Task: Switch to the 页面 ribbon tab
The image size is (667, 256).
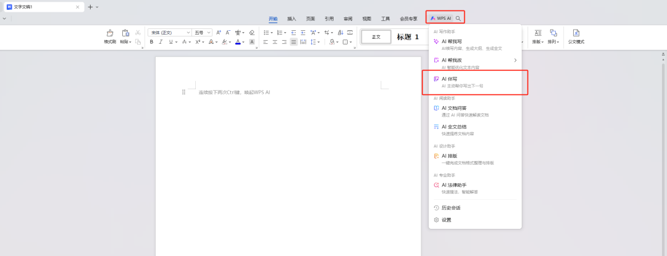Action: point(311,19)
